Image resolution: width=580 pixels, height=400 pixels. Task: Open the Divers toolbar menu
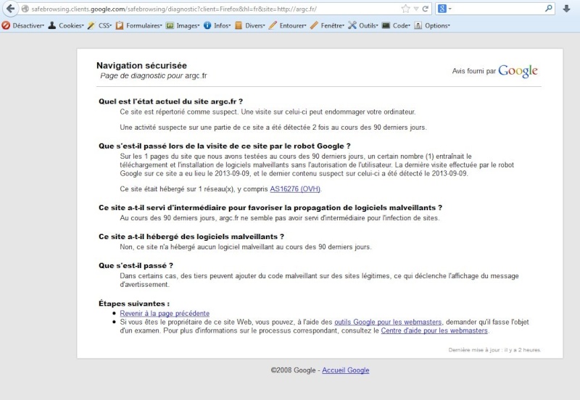[x=249, y=25]
